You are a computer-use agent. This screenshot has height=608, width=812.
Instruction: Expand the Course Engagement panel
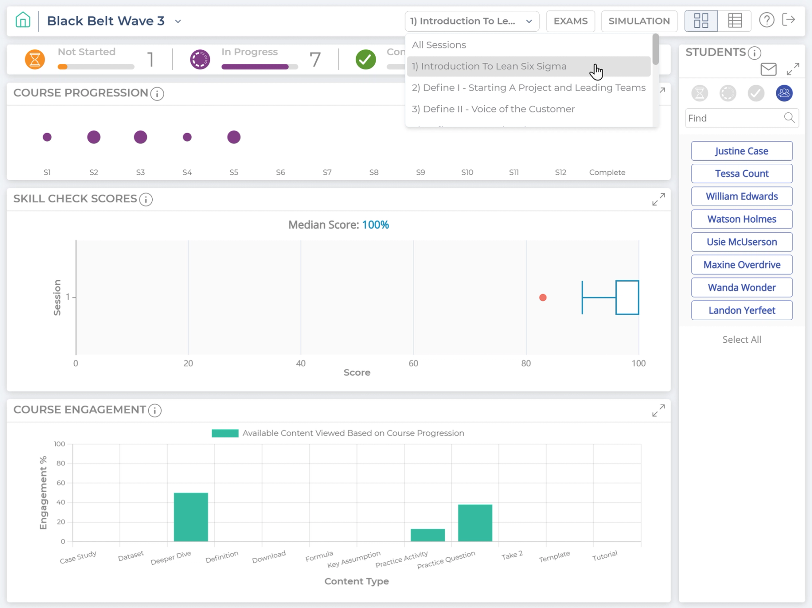658,411
